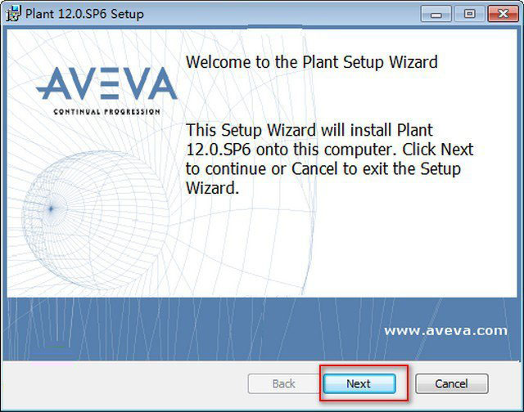Click the AVEVA logo
The image size is (524, 412).
point(106,83)
